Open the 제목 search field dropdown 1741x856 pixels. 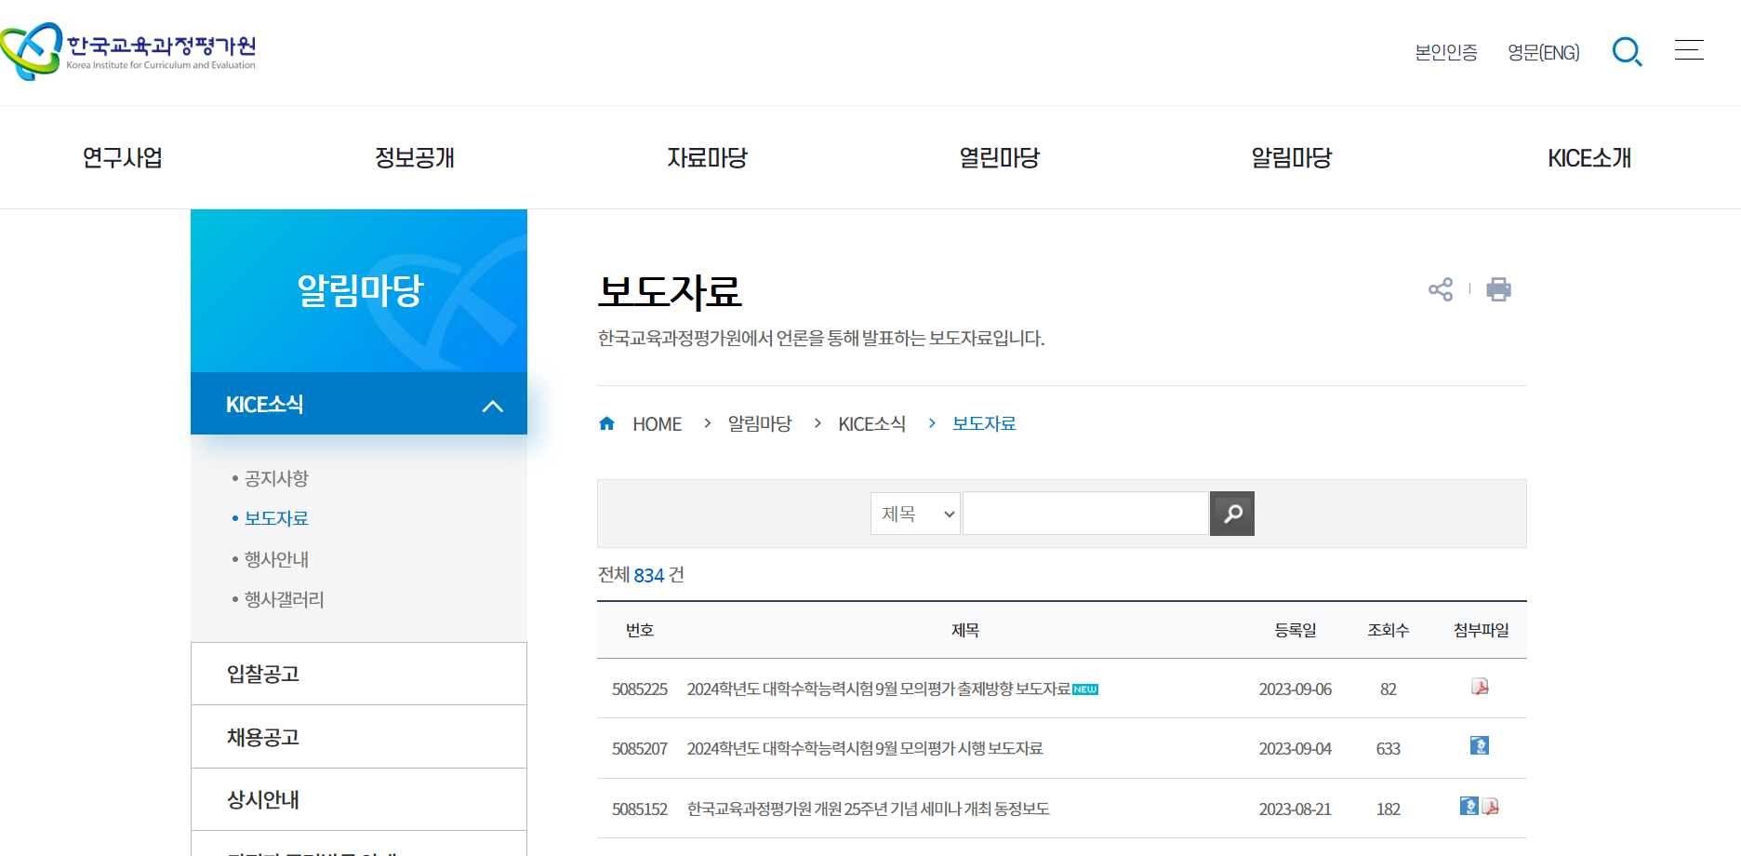click(x=914, y=513)
